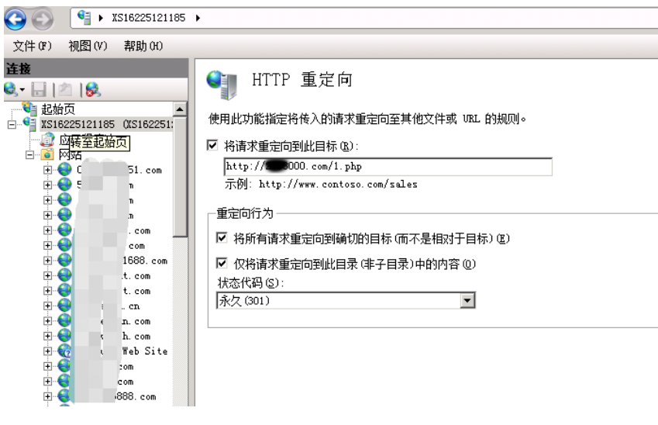658x425 pixels.
Task: Open the 视图(V) menu
Action: [x=87, y=46]
